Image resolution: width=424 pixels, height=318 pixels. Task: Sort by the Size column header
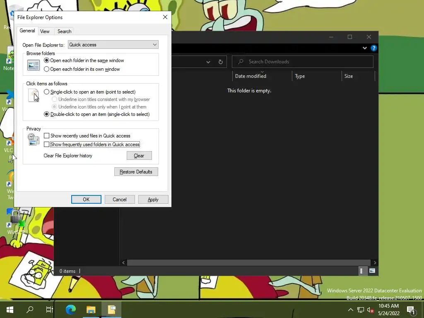[x=358, y=76]
